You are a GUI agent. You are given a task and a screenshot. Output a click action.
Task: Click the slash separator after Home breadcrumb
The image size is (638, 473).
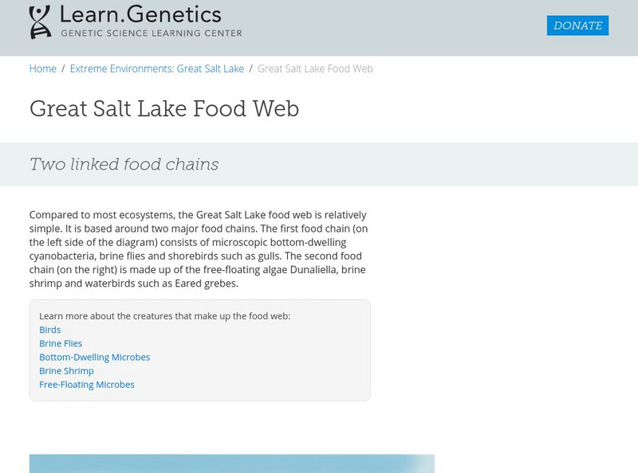point(63,68)
